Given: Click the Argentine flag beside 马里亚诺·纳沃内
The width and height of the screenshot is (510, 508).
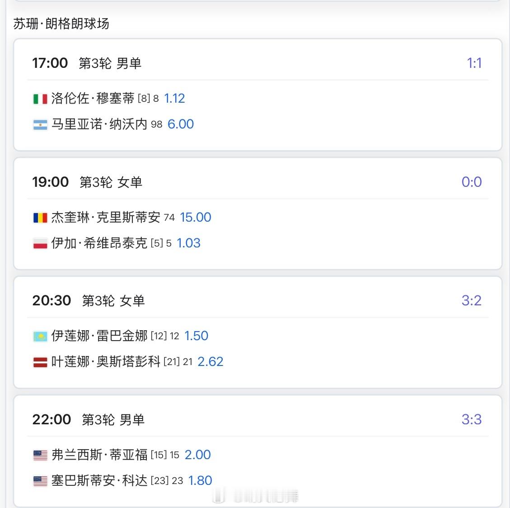Looking at the screenshot, I should click(x=40, y=125).
